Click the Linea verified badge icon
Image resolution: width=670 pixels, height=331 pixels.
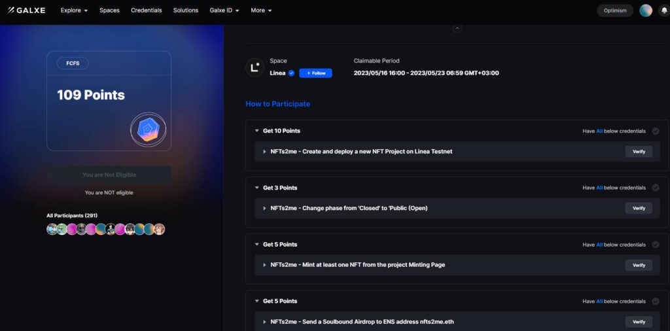point(291,73)
